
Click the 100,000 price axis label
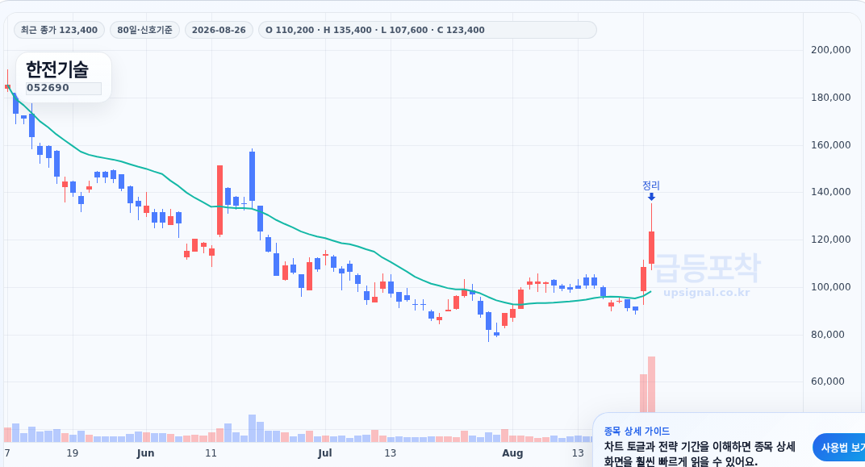click(830, 286)
